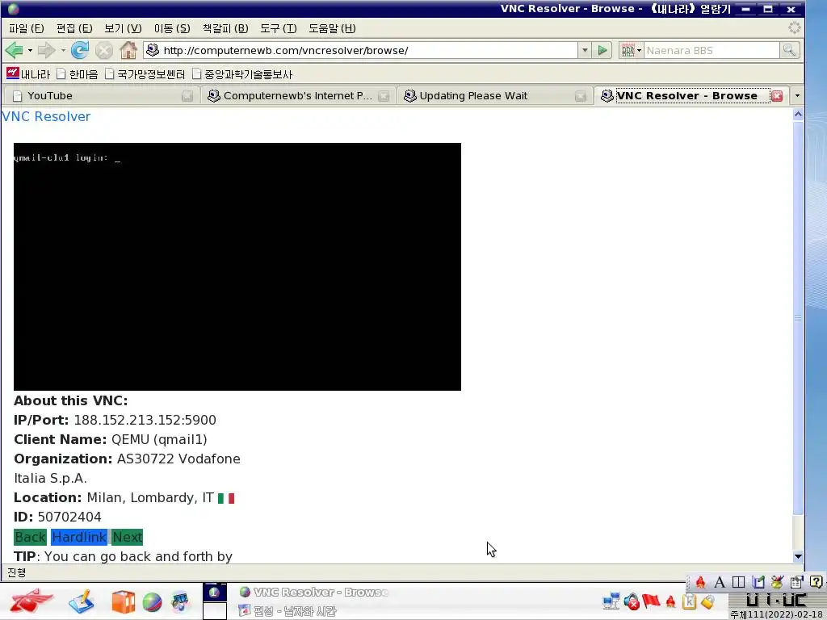Open the BBS search engine dropdown
Viewport: 827px width, 620px height.
point(631,51)
